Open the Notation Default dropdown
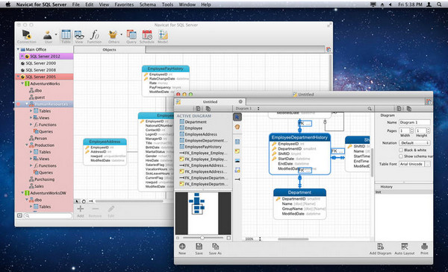 coord(414,143)
